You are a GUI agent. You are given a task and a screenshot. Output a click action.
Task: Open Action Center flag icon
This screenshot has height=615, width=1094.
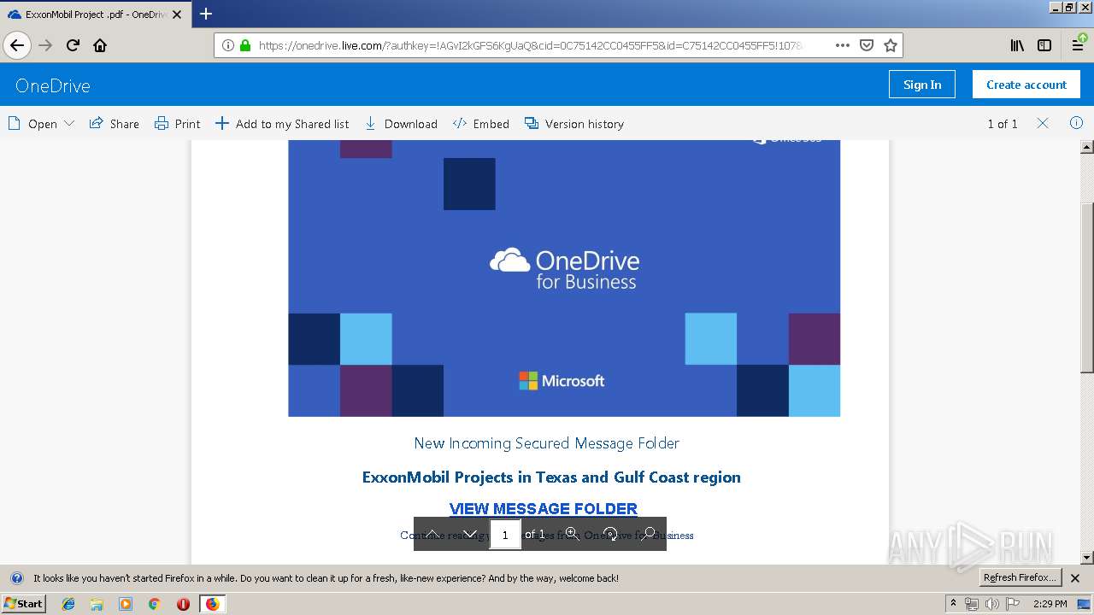click(1013, 604)
